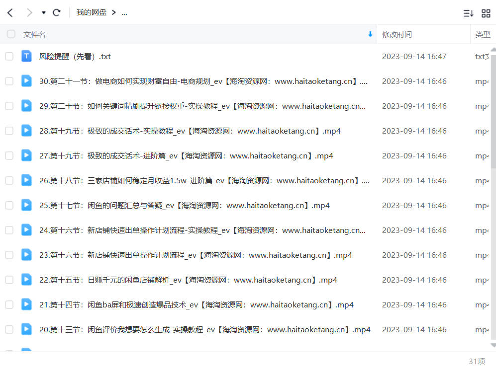496x373 pixels.
Task: Check the box for 28.第十九节 video
Action: (x=9, y=131)
